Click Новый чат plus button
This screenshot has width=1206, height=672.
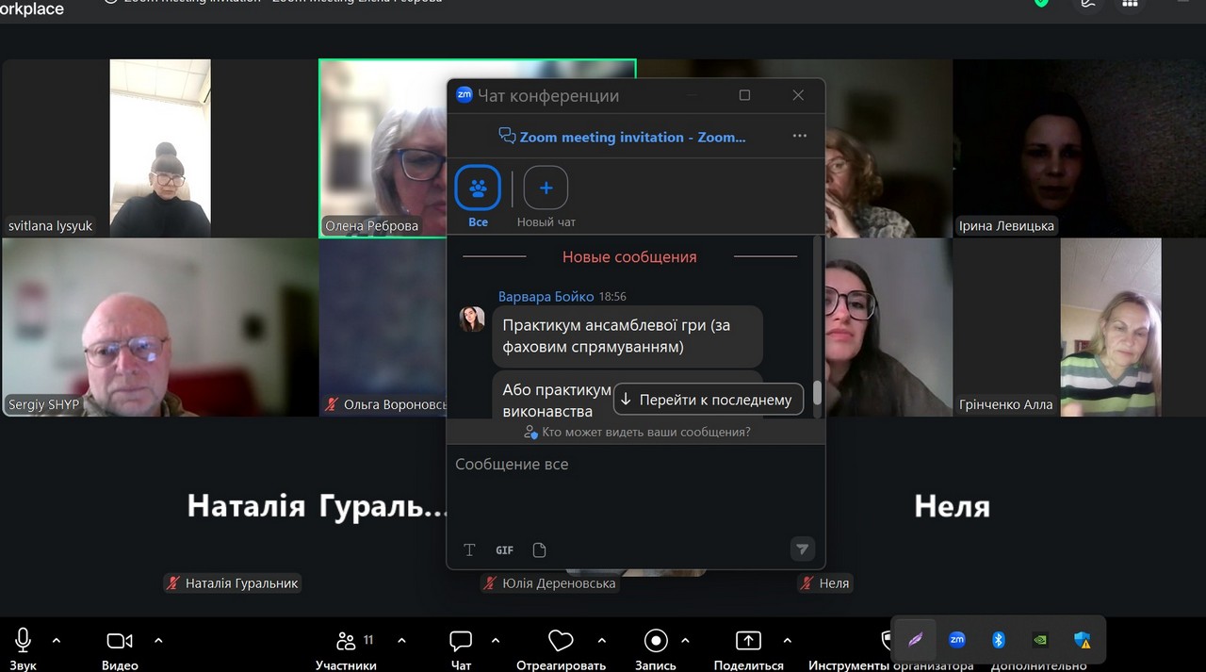point(546,188)
